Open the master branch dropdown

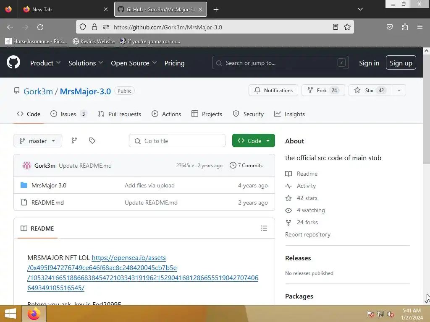tap(38, 141)
